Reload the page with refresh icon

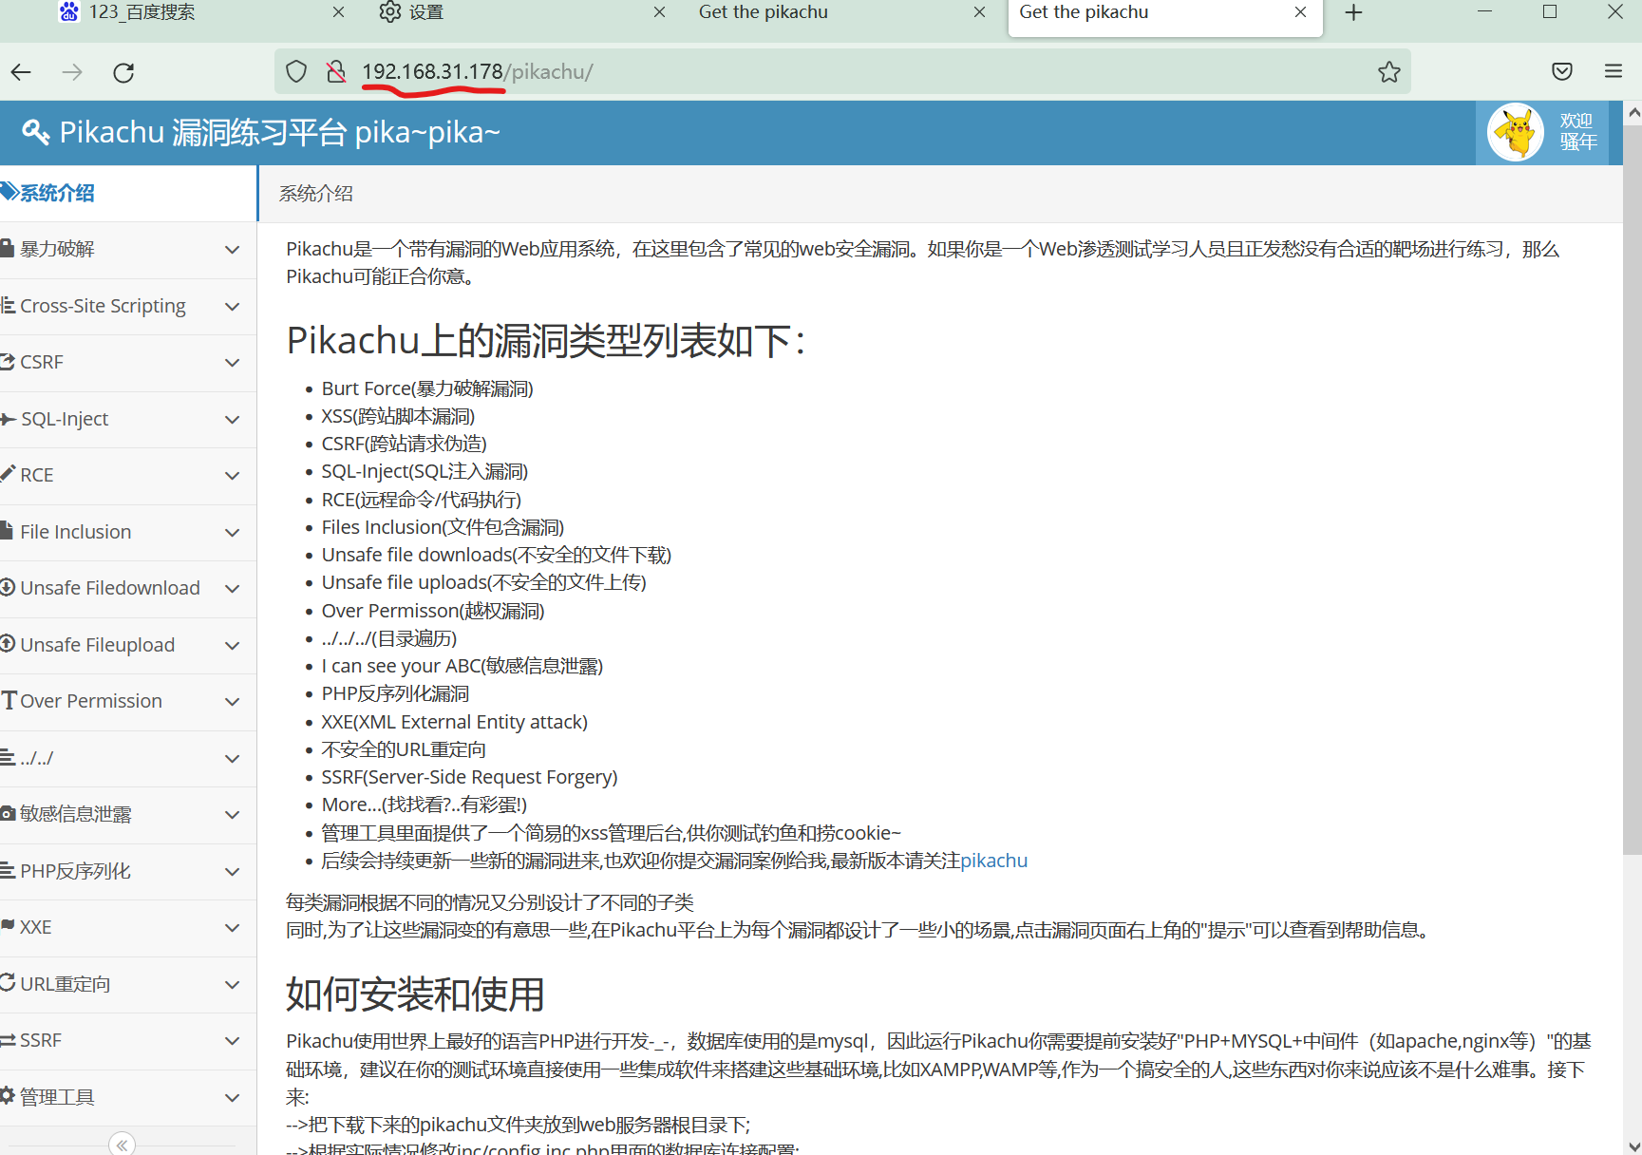coord(123,72)
